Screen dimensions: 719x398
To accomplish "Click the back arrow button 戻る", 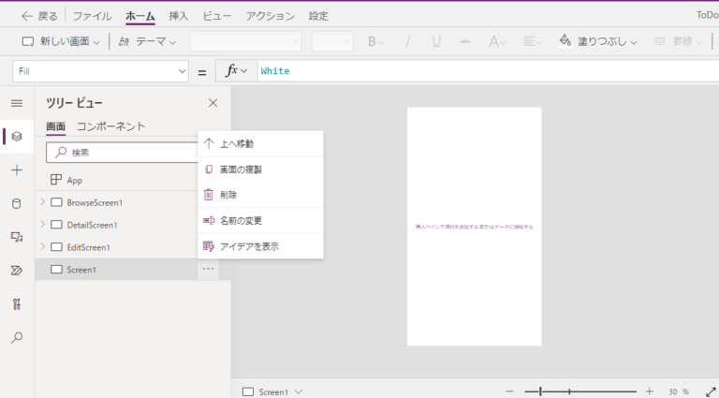I will coord(39,16).
